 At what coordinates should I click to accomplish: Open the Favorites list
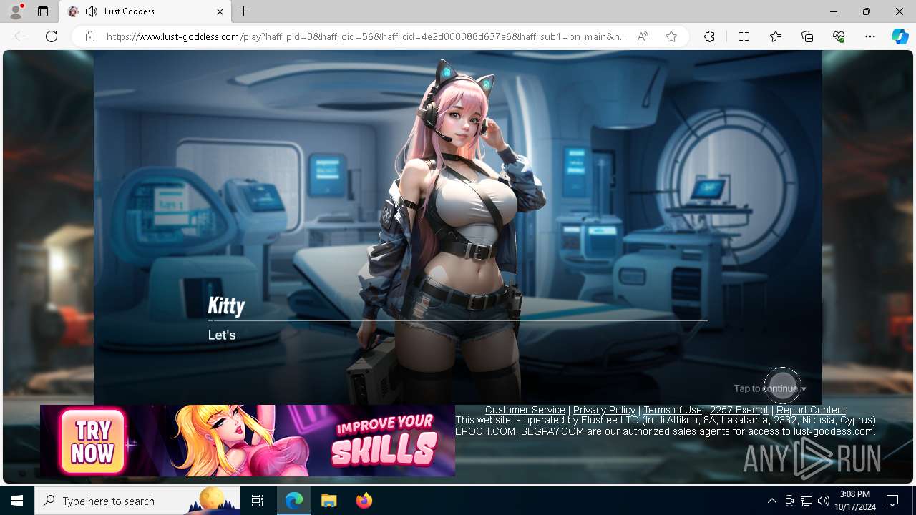point(776,36)
